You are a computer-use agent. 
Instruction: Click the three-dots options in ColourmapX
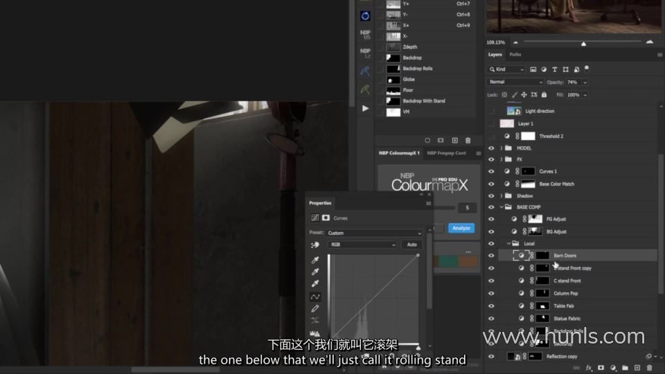[x=468, y=252]
